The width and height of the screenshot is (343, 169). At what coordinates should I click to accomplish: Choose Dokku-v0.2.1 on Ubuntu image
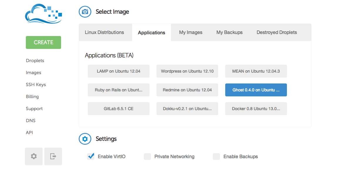click(x=187, y=109)
